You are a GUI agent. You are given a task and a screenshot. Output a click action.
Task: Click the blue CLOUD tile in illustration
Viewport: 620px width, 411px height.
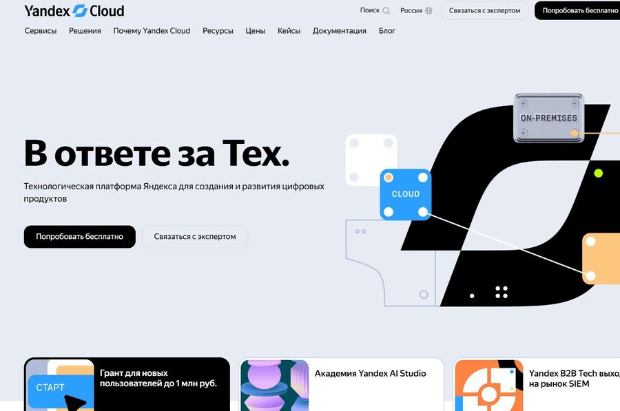pyautogui.click(x=406, y=194)
